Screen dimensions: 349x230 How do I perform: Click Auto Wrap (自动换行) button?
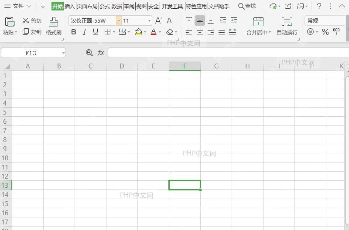287,26
